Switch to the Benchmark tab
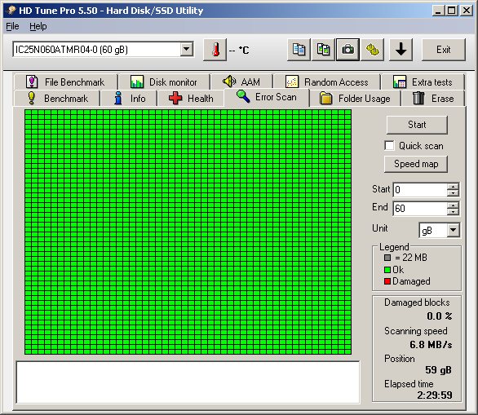Screen dimensions: 478x415 point(57,99)
